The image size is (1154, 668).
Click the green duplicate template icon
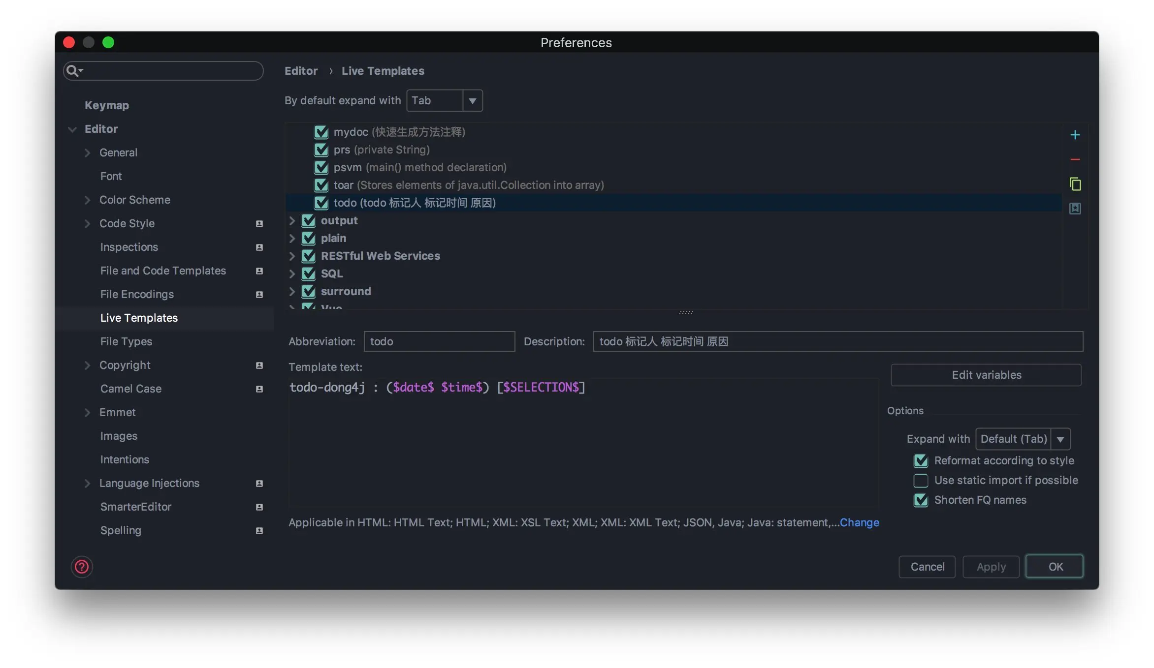(1075, 184)
